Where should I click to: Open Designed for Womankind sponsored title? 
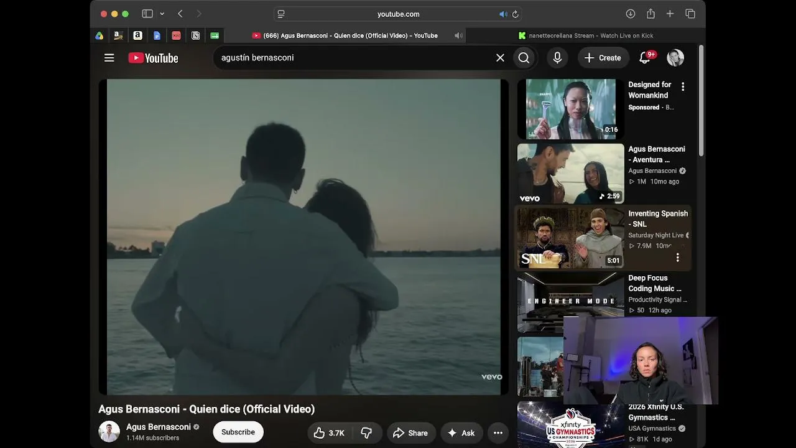pyautogui.click(x=650, y=90)
